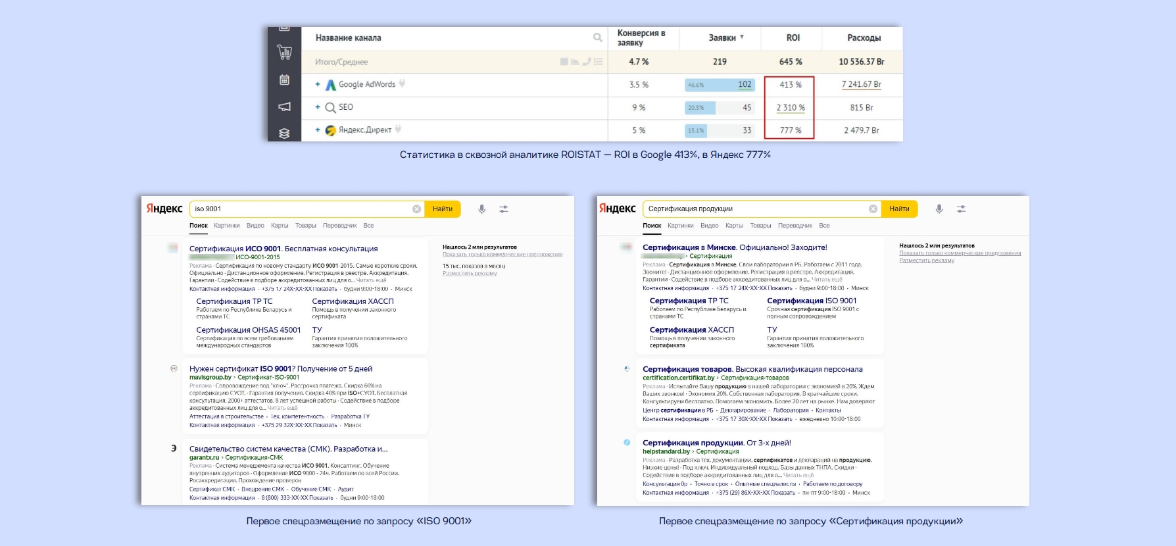The height and width of the screenshot is (546, 1176).
Task: Open 'Сертификация ИСО 9001. Бесплатная консультация' result
Action: [x=283, y=249]
